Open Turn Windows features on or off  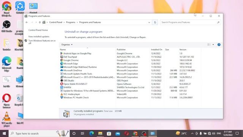pos(42,42)
